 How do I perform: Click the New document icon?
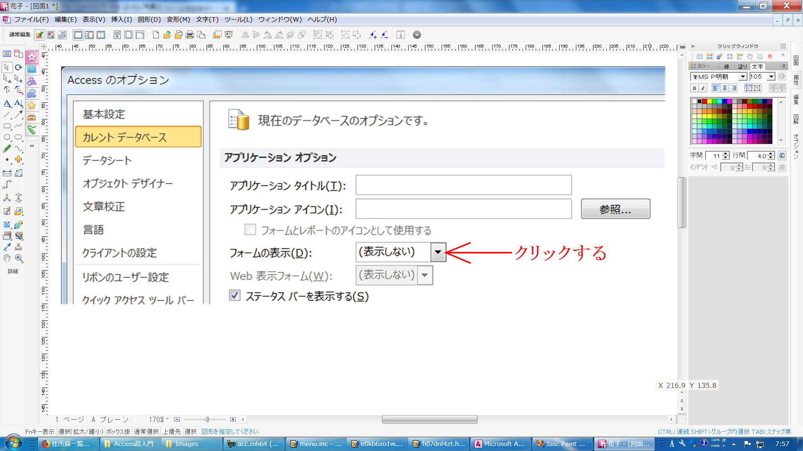(x=156, y=35)
